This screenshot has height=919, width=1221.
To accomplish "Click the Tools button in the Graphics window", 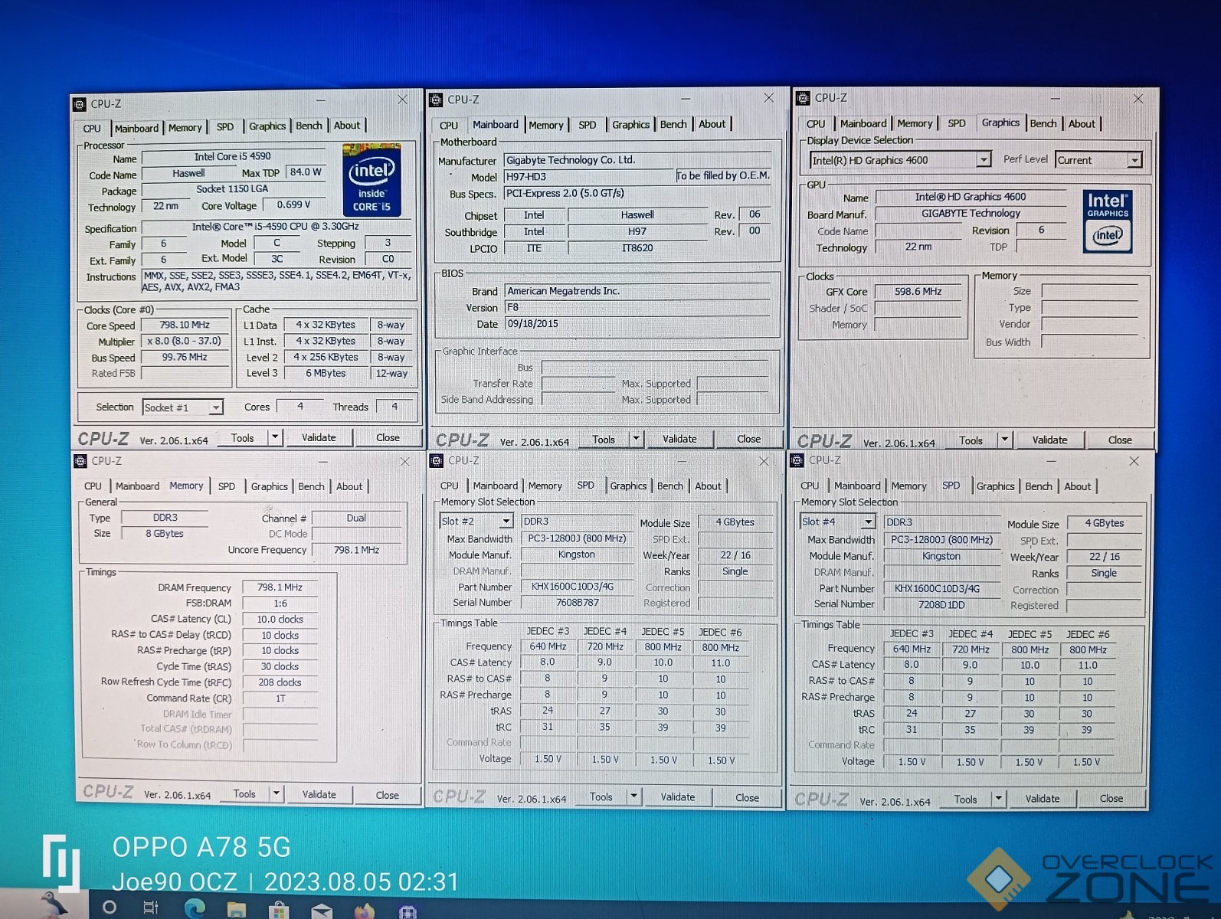I will point(971,440).
